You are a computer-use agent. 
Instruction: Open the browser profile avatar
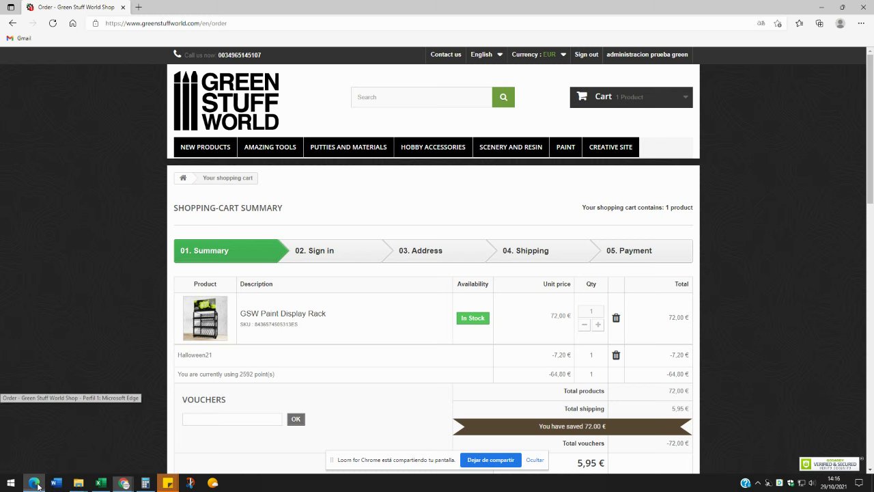click(x=841, y=23)
